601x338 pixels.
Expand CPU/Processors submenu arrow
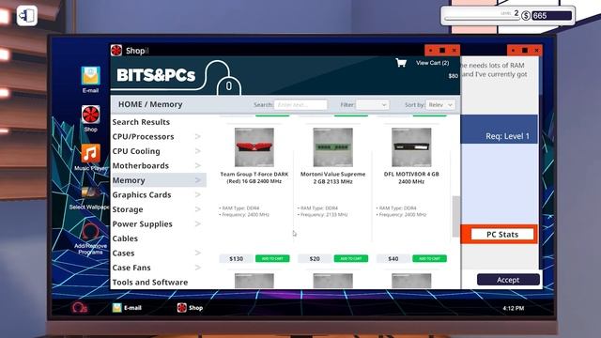pyautogui.click(x=198, y=136)
